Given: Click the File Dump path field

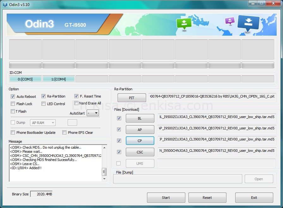Looking at the screenshot, I should [178, 179].
